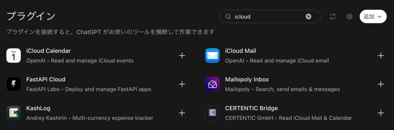Select the KashLog title
The height and width of the screenshot is (130, 394).
[38, 108]
